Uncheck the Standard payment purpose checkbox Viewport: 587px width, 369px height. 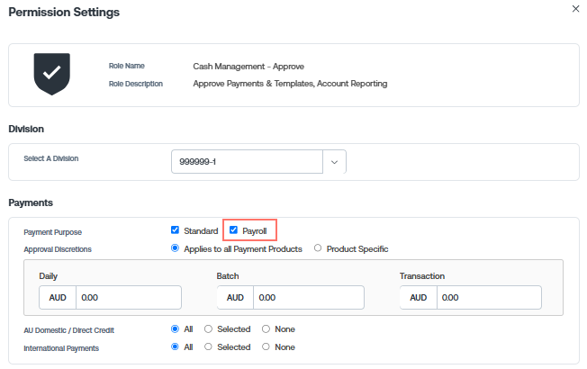click(x=175, y=229)
